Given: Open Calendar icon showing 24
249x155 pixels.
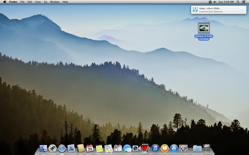Looking at the screenshot, I should pos(90,148).
